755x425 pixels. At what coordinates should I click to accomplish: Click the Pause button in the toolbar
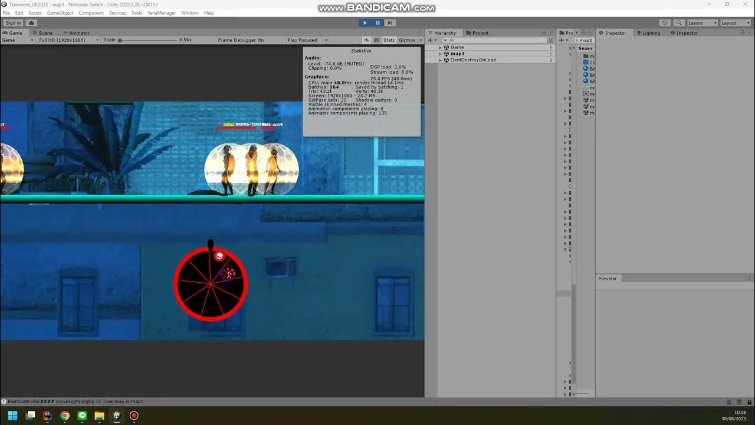point(377,22)
